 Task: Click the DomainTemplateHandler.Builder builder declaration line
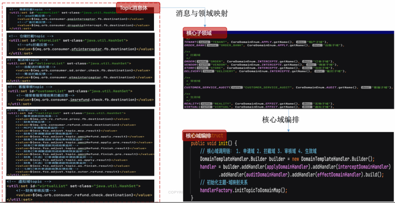[x=287, y=159]
